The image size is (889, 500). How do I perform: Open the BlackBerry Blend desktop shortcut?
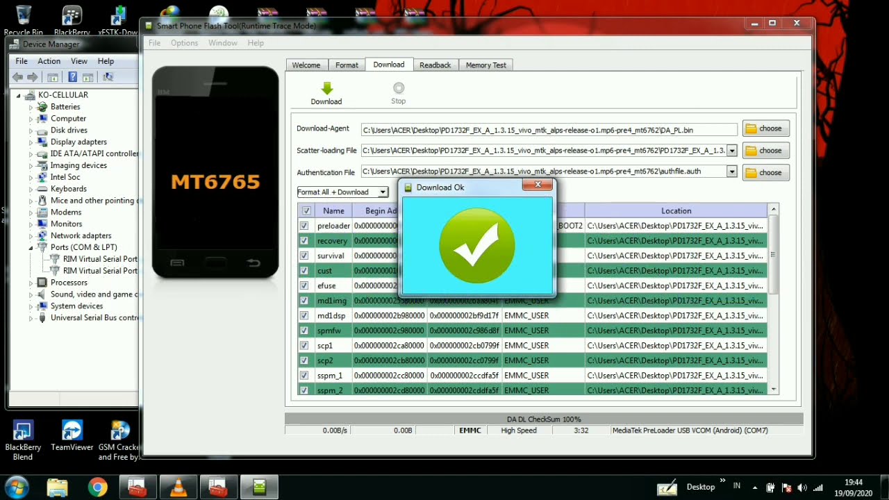click(x=23, y=441)
